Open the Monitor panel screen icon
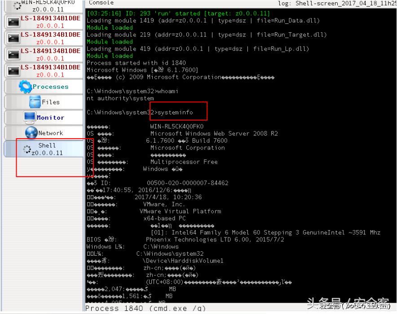Screen dimensions: 397x314 29,118
